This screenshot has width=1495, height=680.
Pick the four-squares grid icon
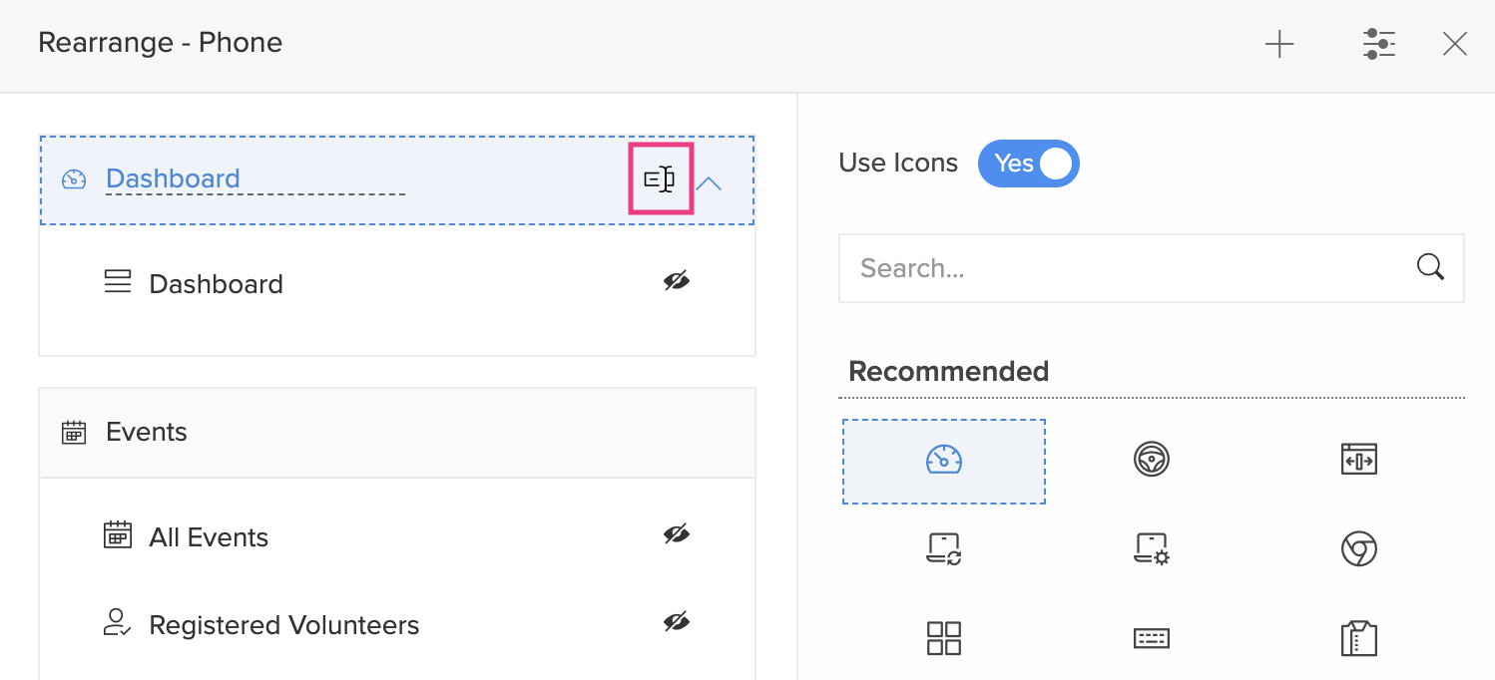(x=943, y=638)
